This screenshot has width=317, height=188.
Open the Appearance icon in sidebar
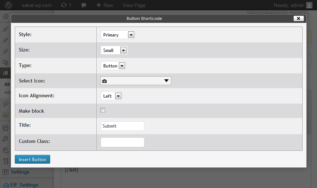point(6,128)
